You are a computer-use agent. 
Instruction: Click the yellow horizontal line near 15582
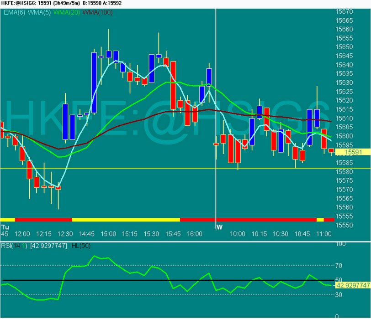(x=185, y=168)
